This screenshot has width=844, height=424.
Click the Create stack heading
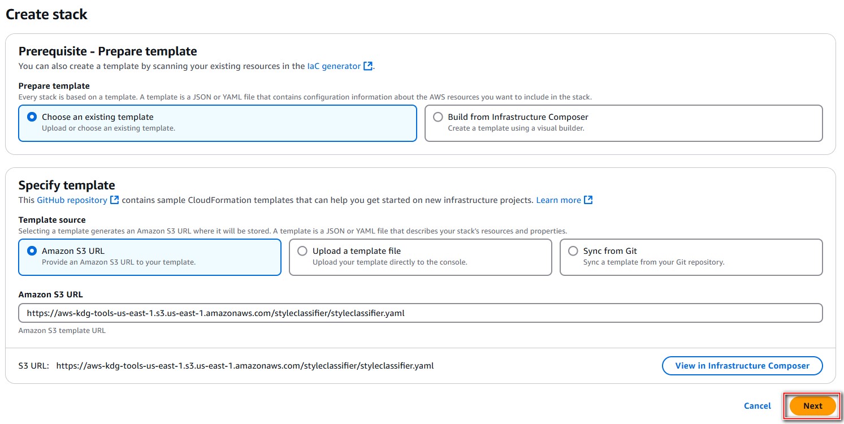(x=46, y=14)
